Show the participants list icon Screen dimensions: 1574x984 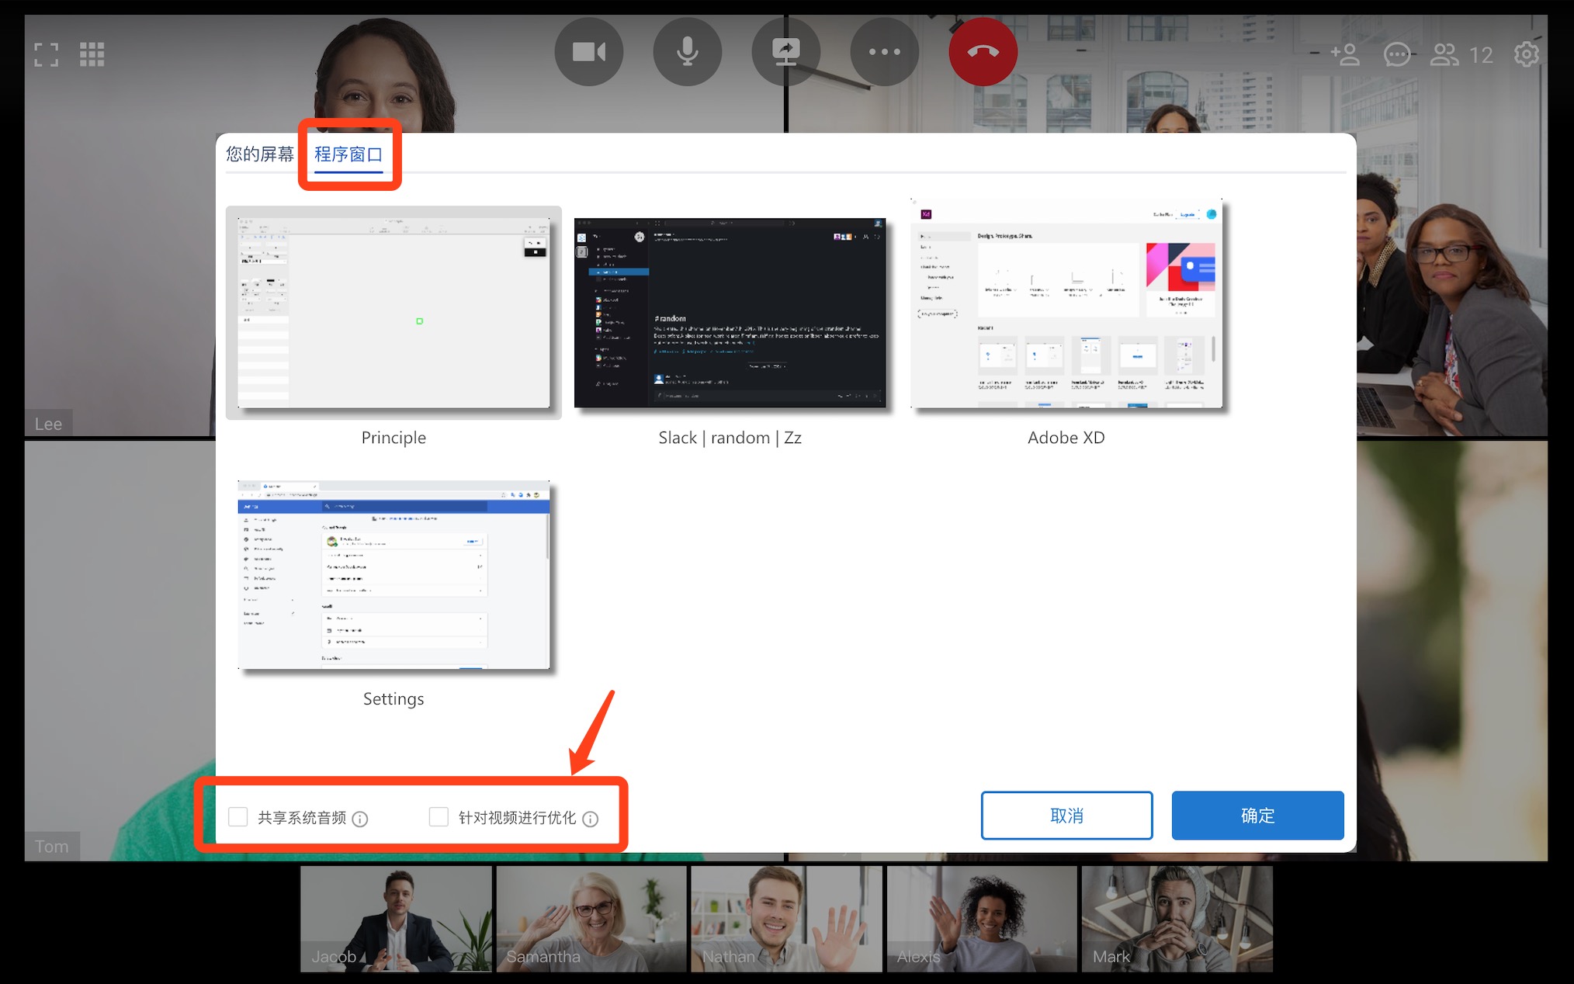(x=1444, y=54)
